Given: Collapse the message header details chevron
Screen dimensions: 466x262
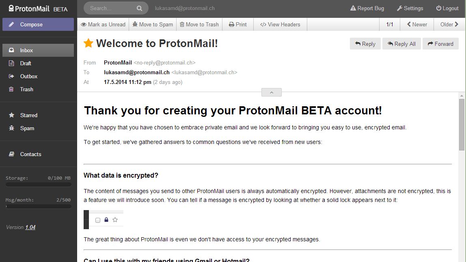Looking at the screenshot, I should (x=272, y=92).
